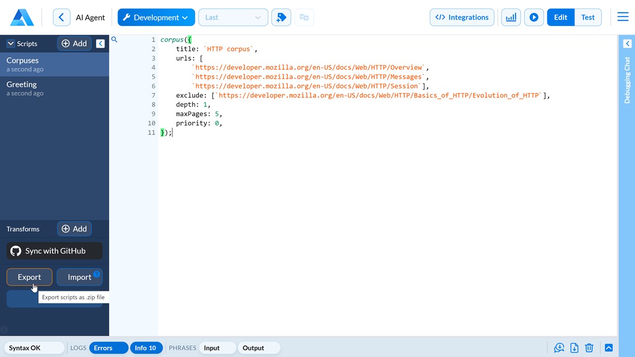This screenshot has width=635, height=357.
Task: Toggle the Info 10 log filter
Action: 146,348
